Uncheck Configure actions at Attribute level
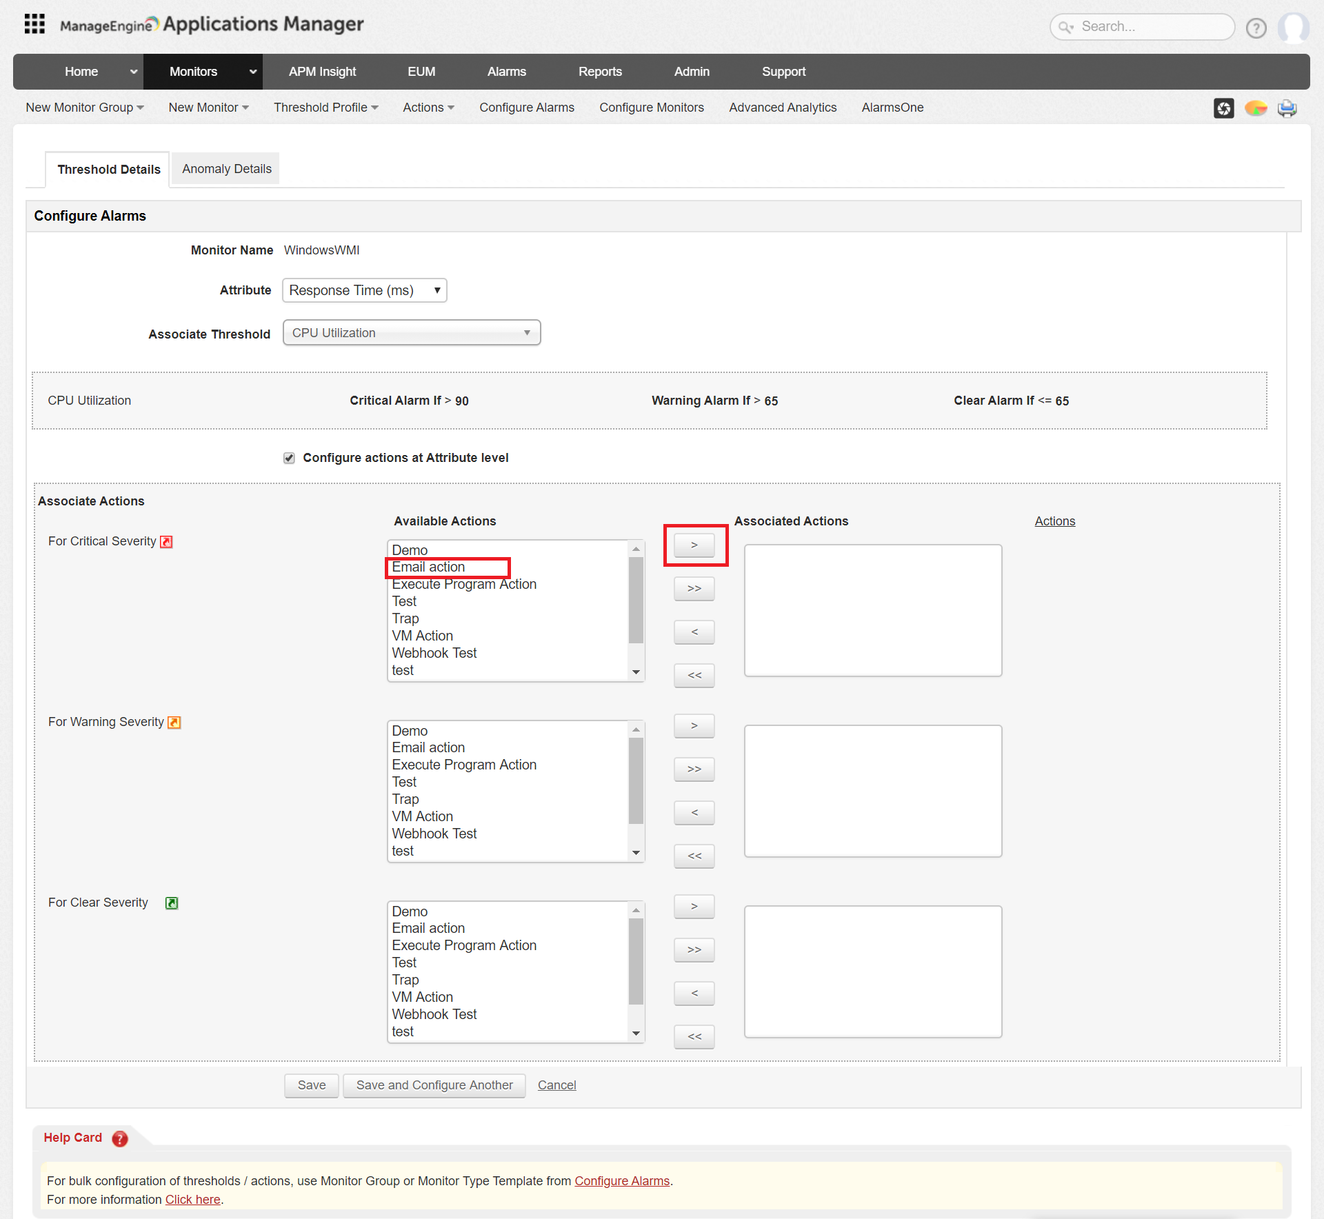Screen dimensions: 1324x1219 coord(289,458)
